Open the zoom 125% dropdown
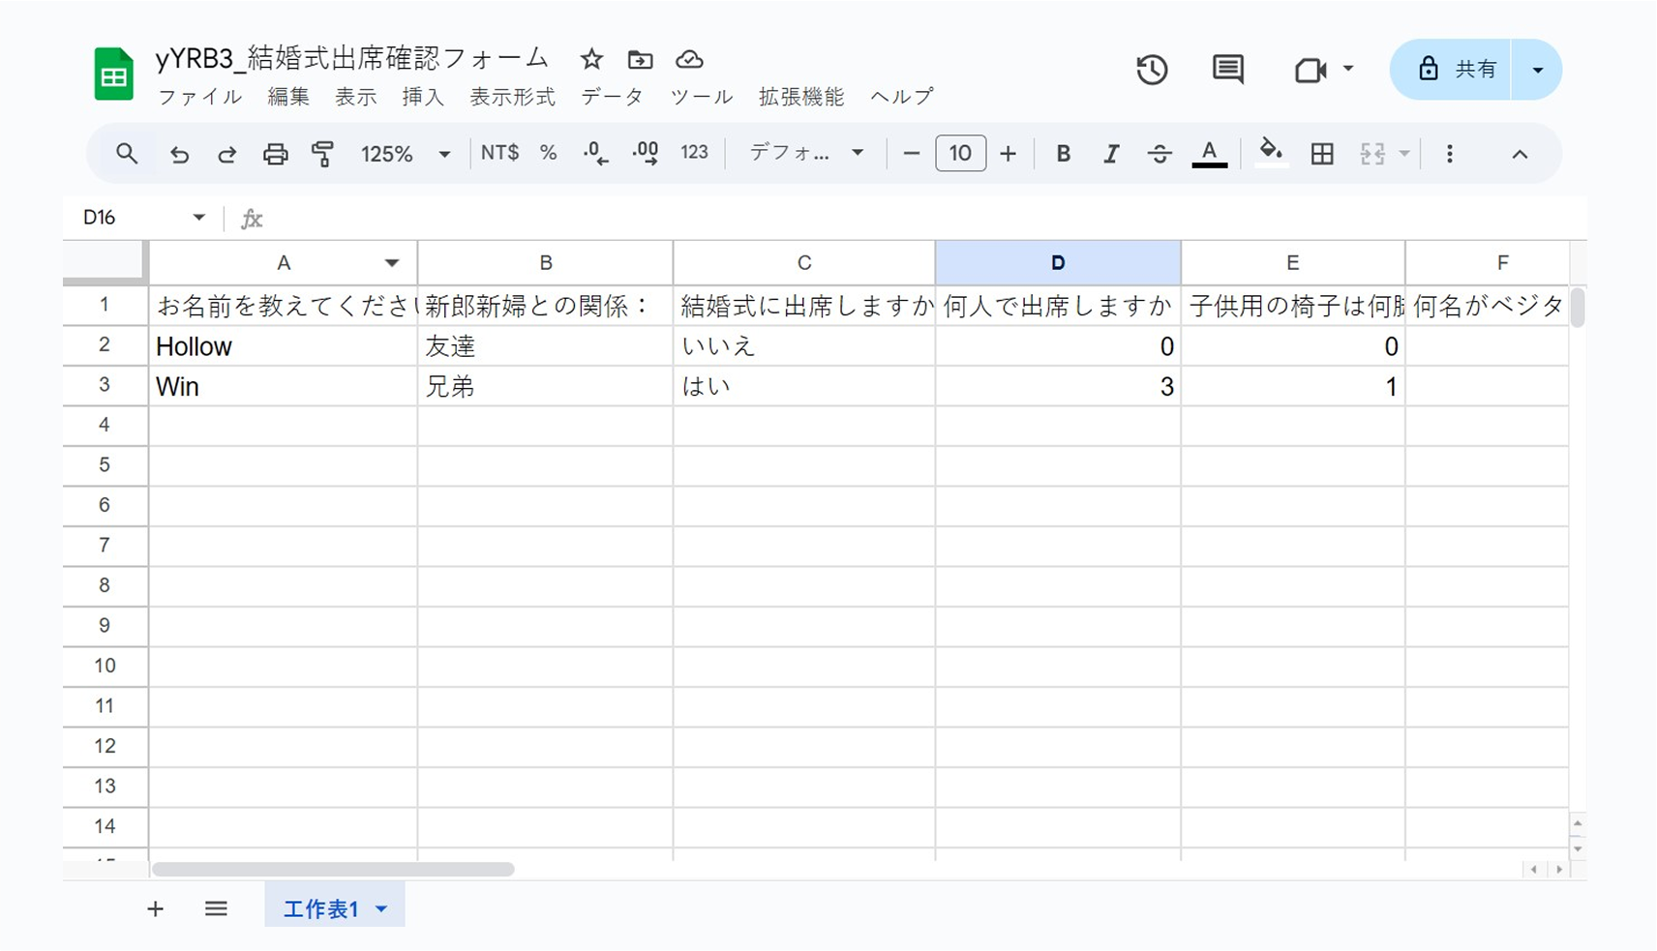The height and width of the screenshot is (951, 1657). [x=406, y=154]
